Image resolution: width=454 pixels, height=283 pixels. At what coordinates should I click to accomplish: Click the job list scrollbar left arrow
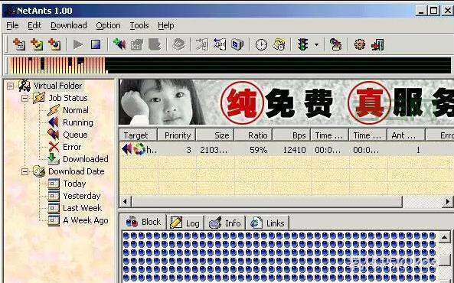coord(125,201)
